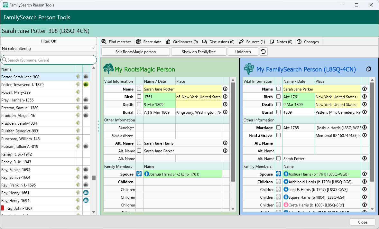This screenshot has width=379, height=229.
Task: Check the FamilySearch Name Sarah Jane Parker checkbox
Action: 279,89
